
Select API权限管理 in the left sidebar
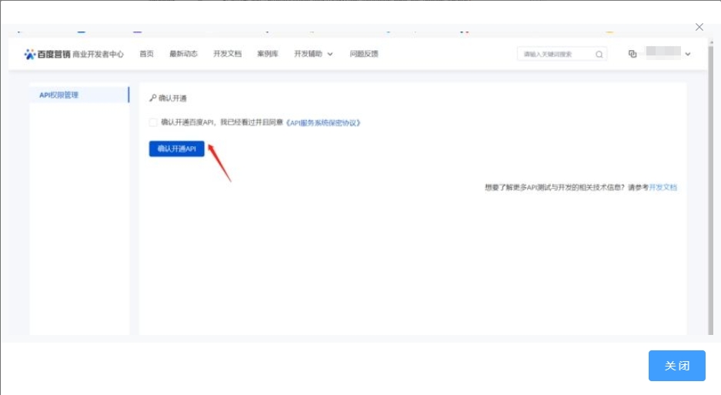point(59,95)
